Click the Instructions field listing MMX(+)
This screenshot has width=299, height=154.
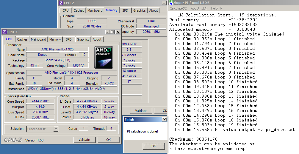[71, 89]
